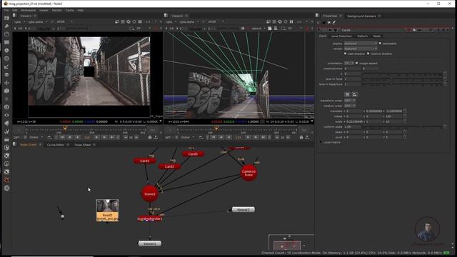The width and height of the screenshot is (457, 257).
Task: Click the left icon button above transform order
Action: 348,94
